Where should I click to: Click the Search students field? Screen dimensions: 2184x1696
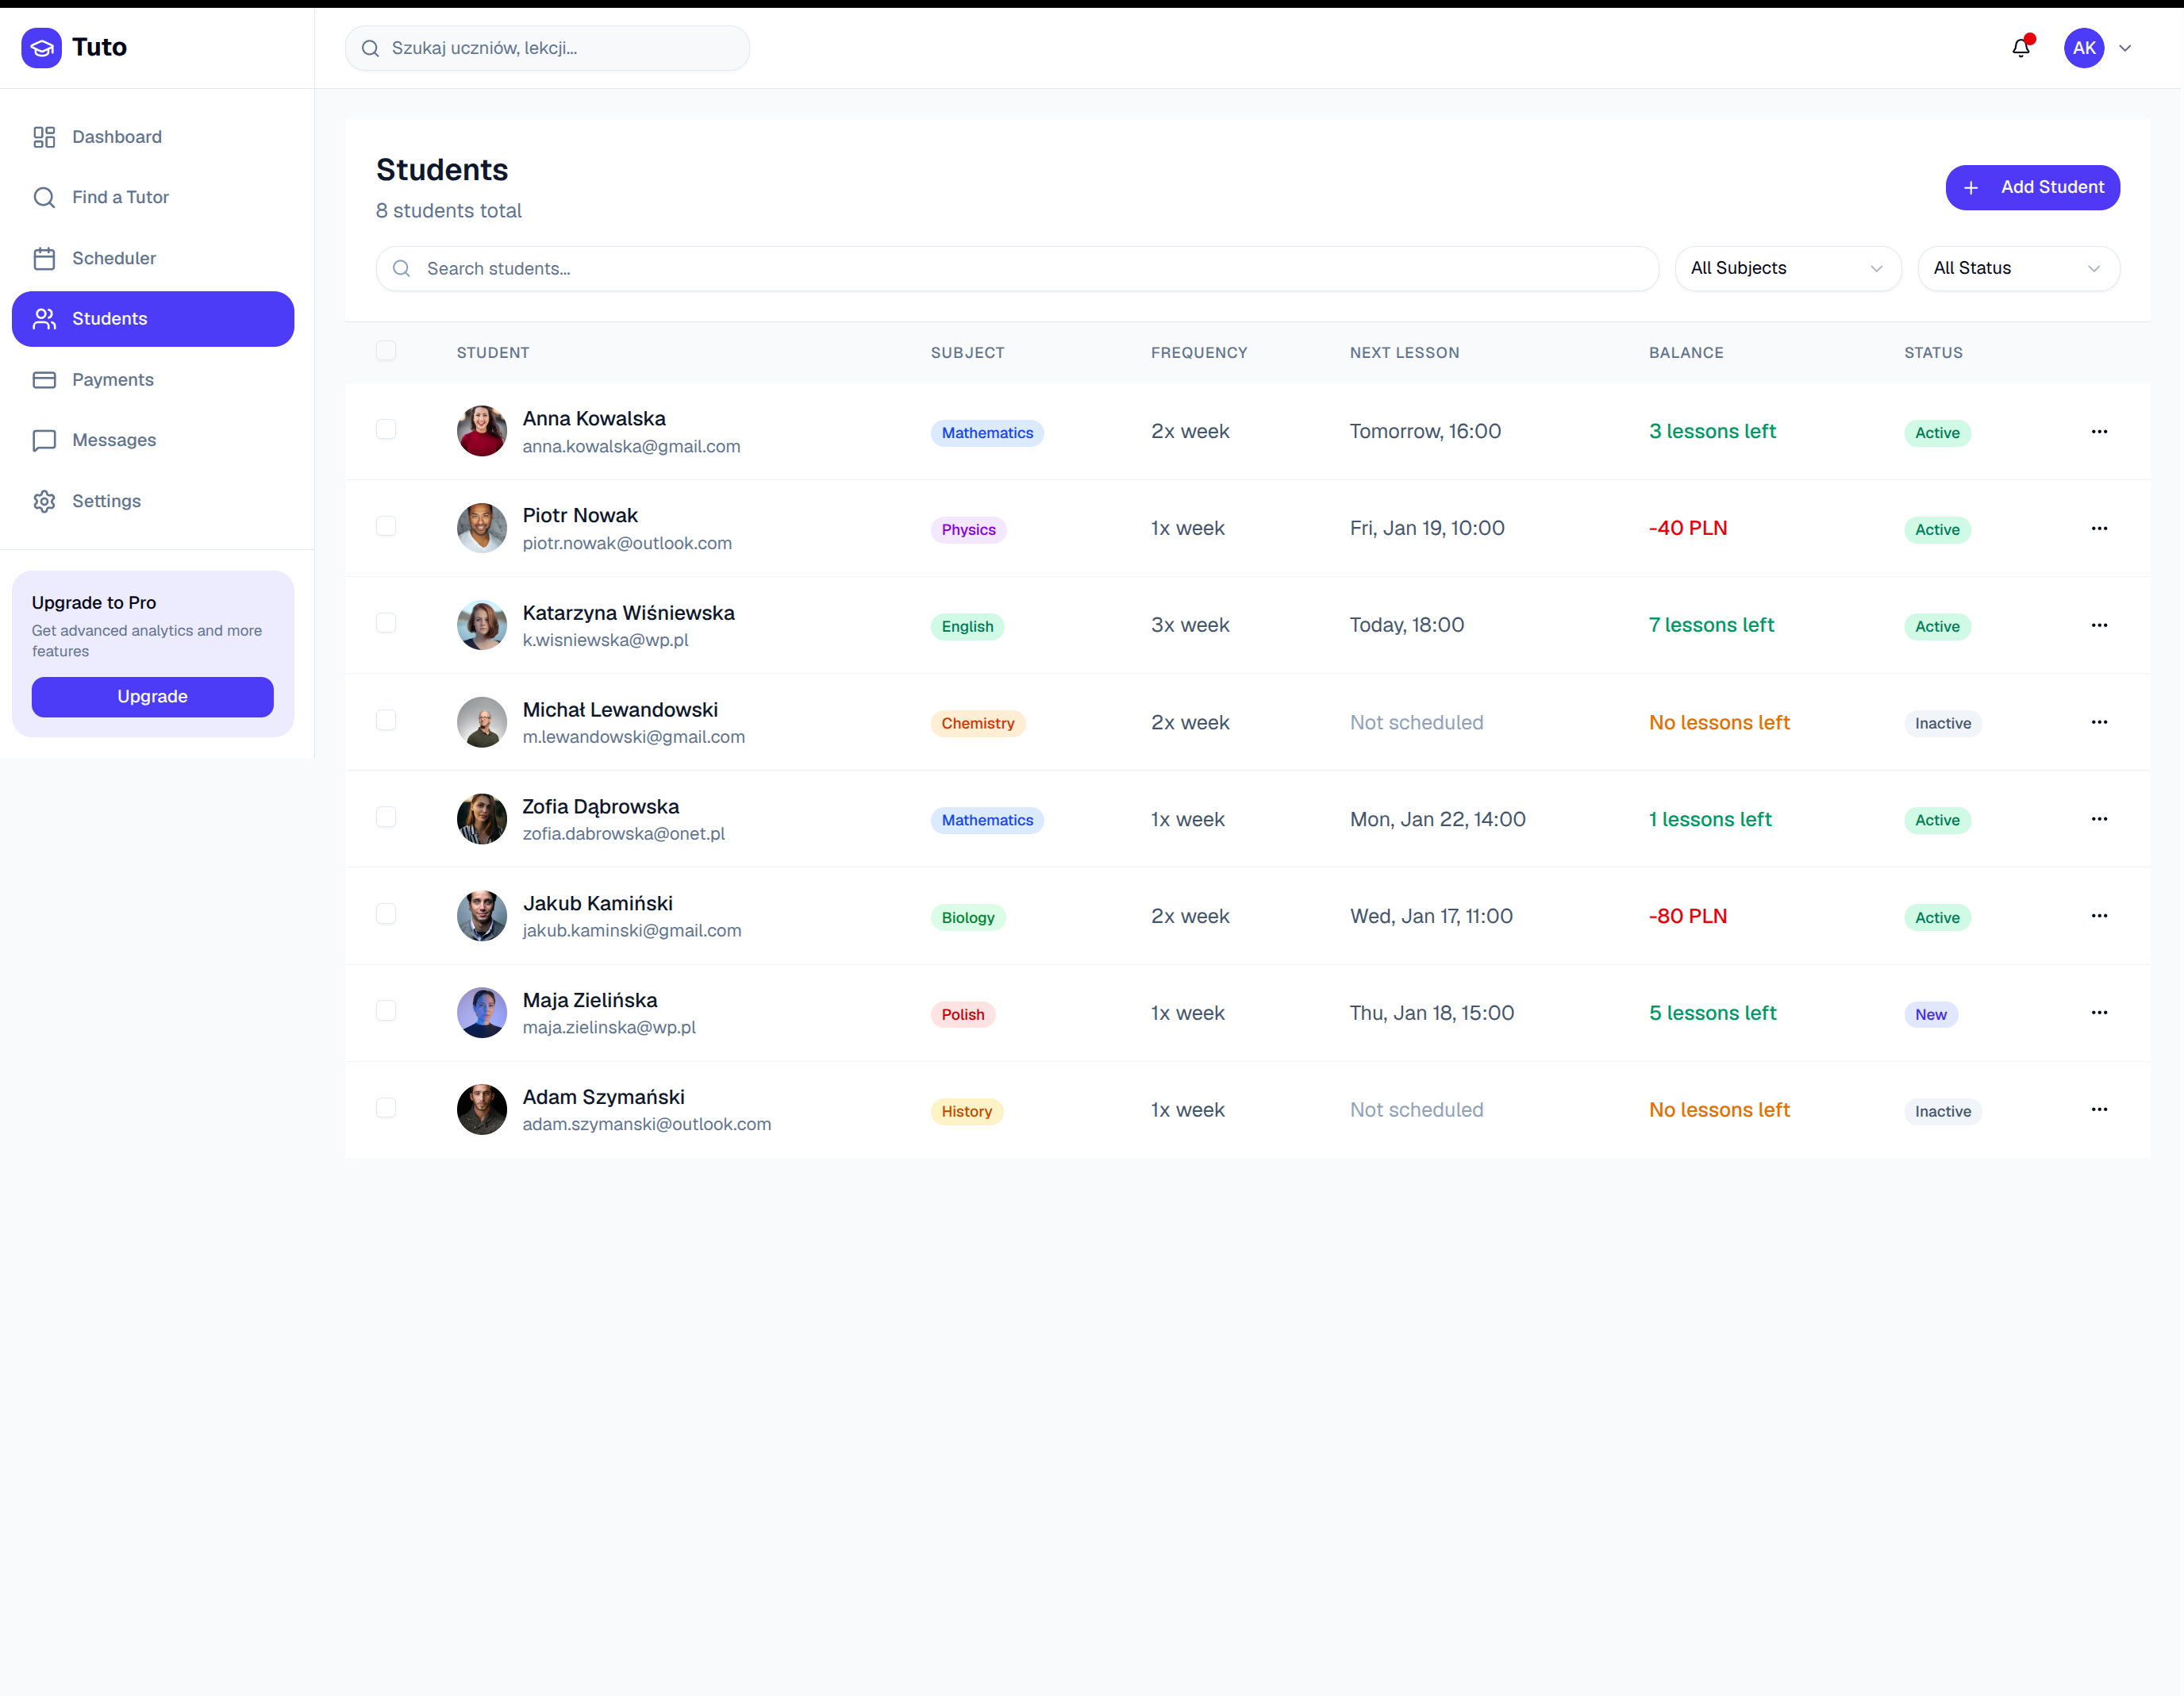[1017, 269]
